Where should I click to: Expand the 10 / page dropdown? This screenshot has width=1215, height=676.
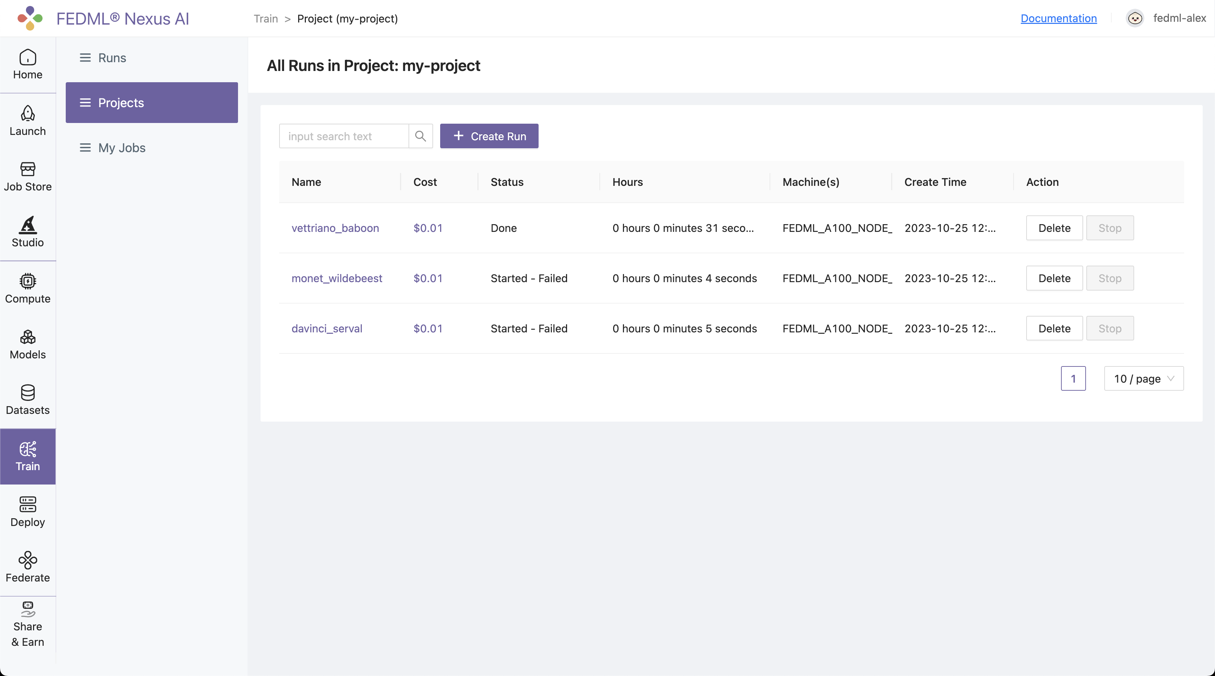(1143, 378)
